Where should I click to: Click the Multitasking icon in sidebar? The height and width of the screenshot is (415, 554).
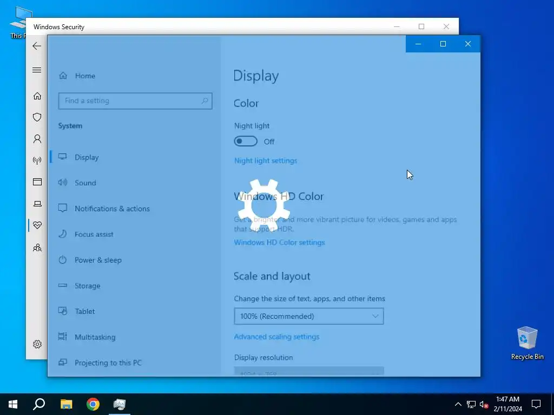[63, 336]
